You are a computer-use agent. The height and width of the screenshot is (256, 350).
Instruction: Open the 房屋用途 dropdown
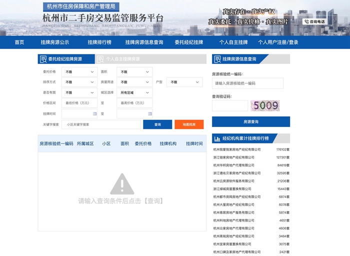(x=134, y=82)
